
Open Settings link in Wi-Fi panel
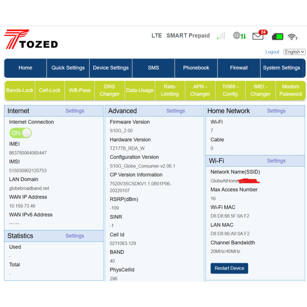tap(276, 161)
